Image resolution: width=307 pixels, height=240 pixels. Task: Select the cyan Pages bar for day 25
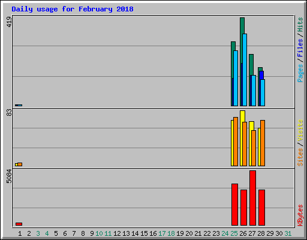pos(236,78)
